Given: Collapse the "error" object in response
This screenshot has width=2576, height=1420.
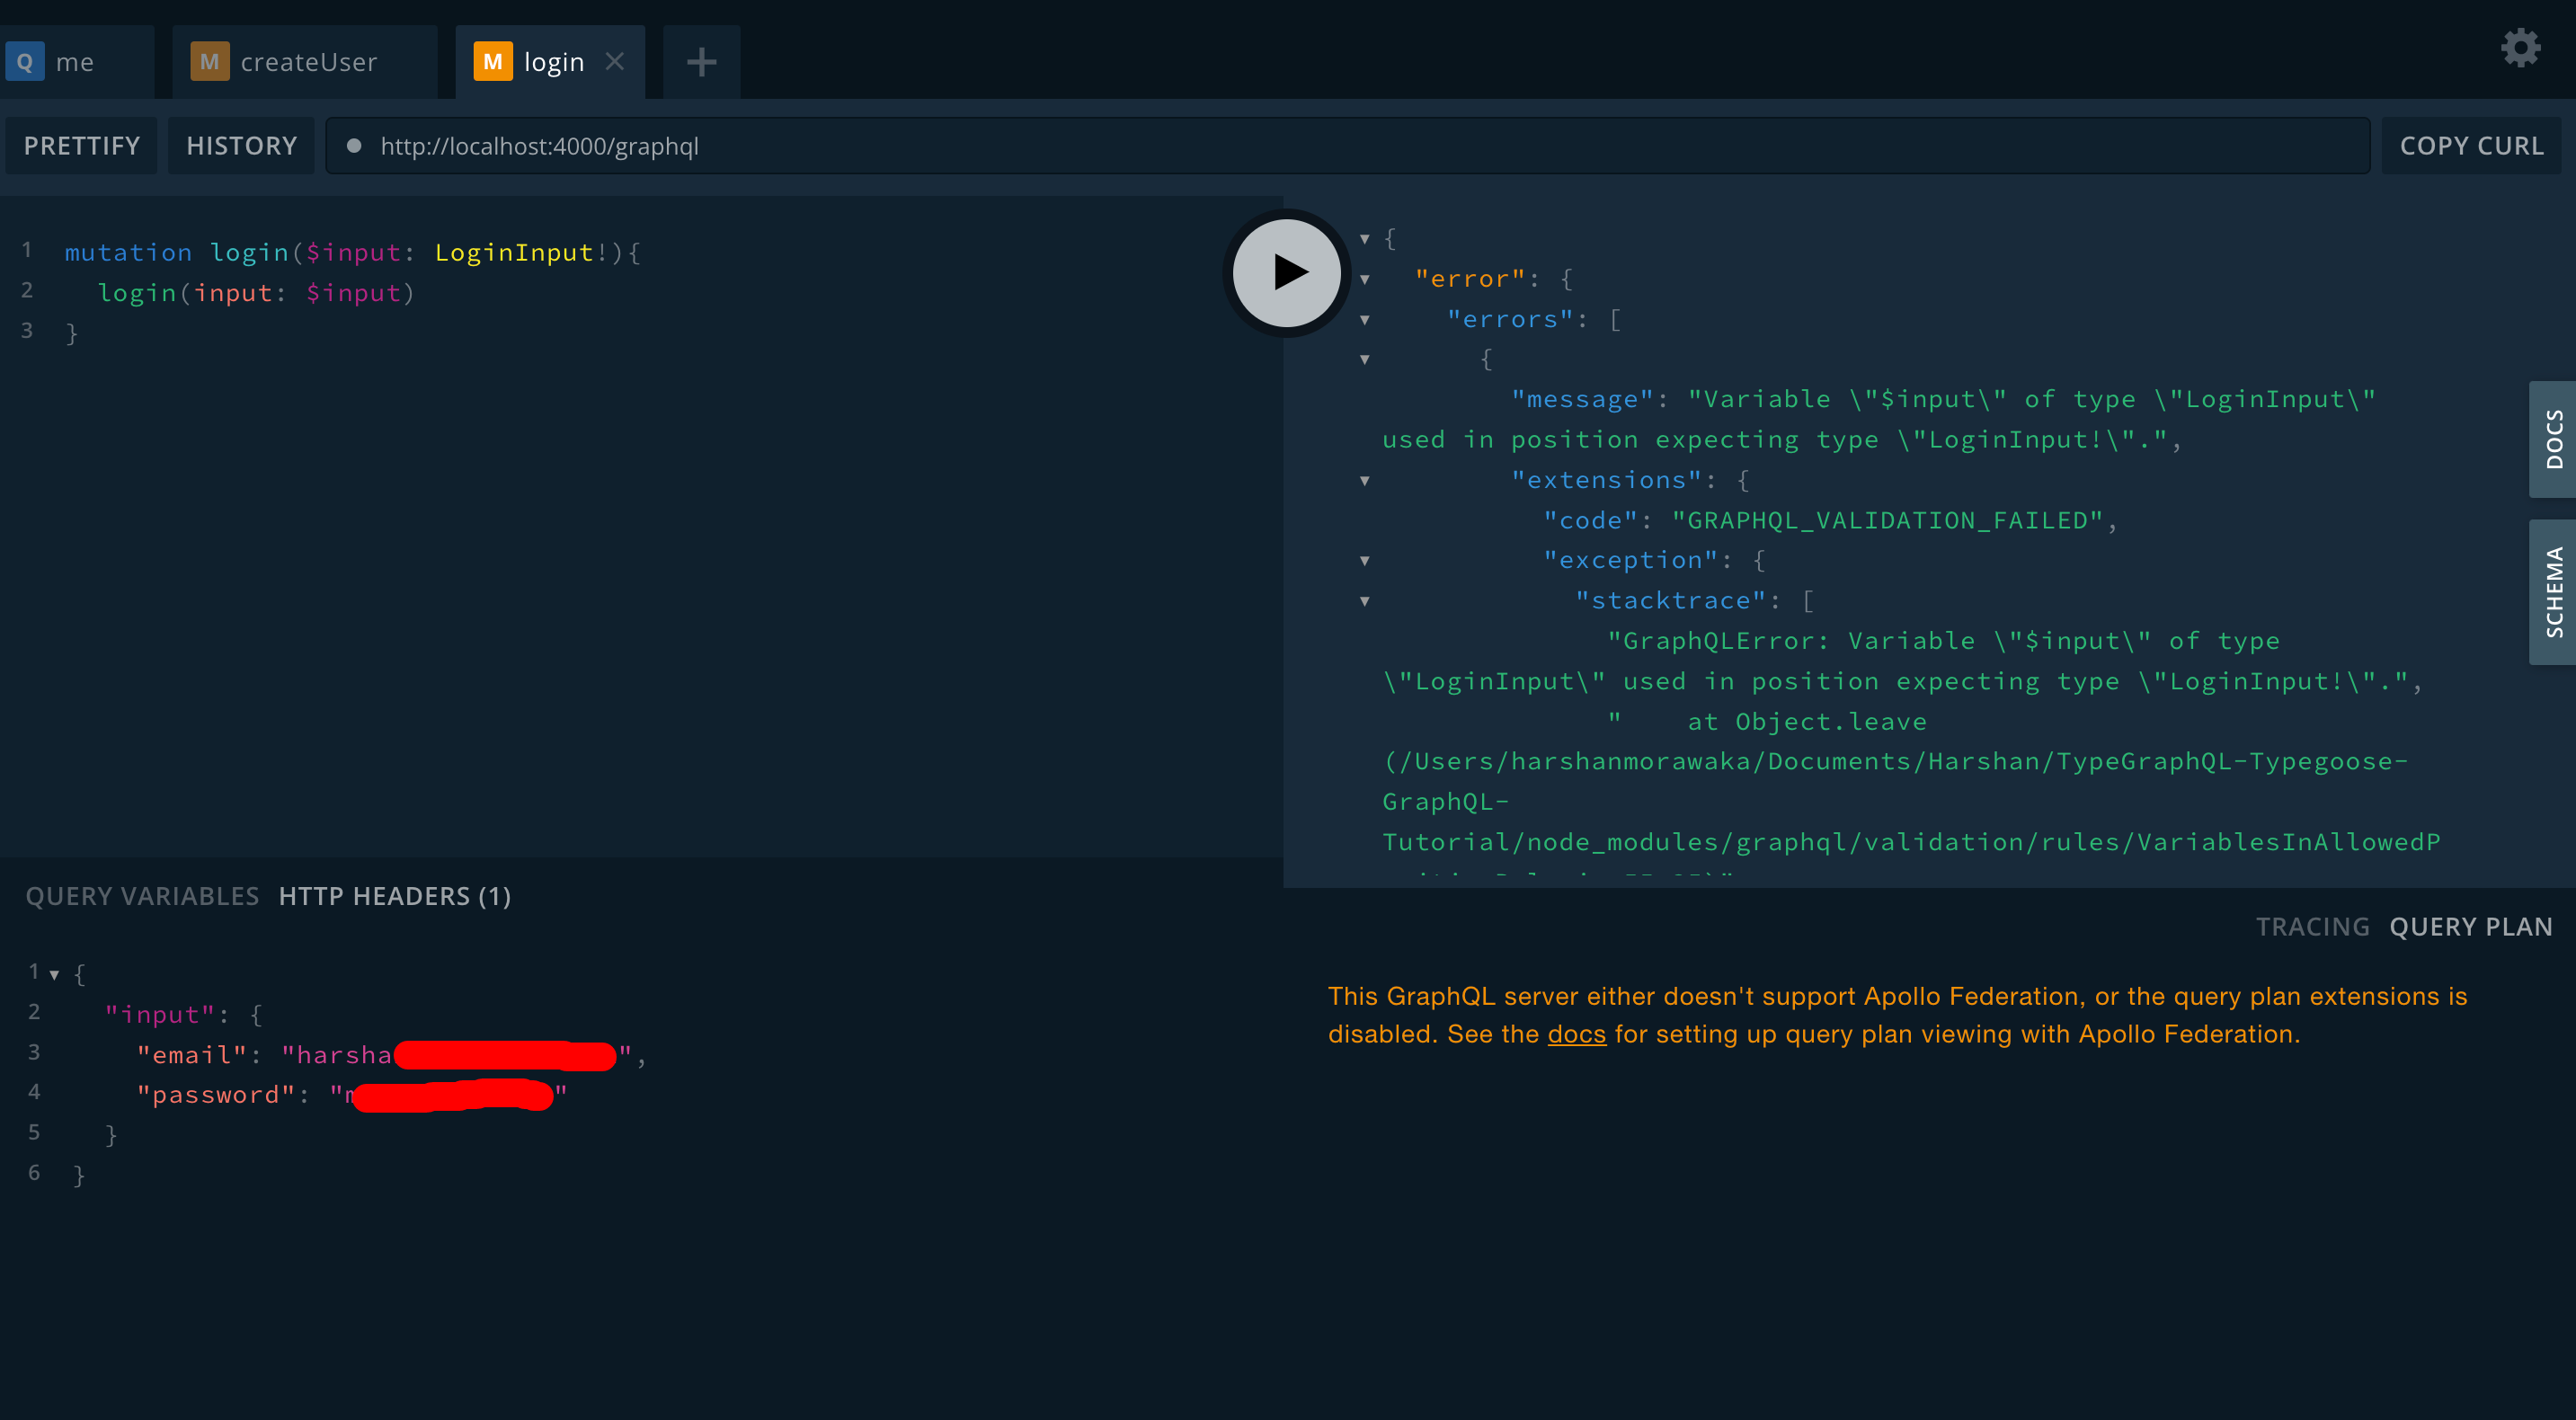Looking at the screenshot, I should pos(1365,280).
